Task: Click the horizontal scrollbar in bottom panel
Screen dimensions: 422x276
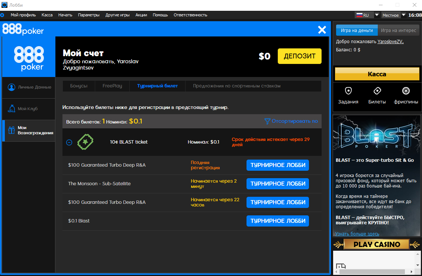Action: pos(372,272)
